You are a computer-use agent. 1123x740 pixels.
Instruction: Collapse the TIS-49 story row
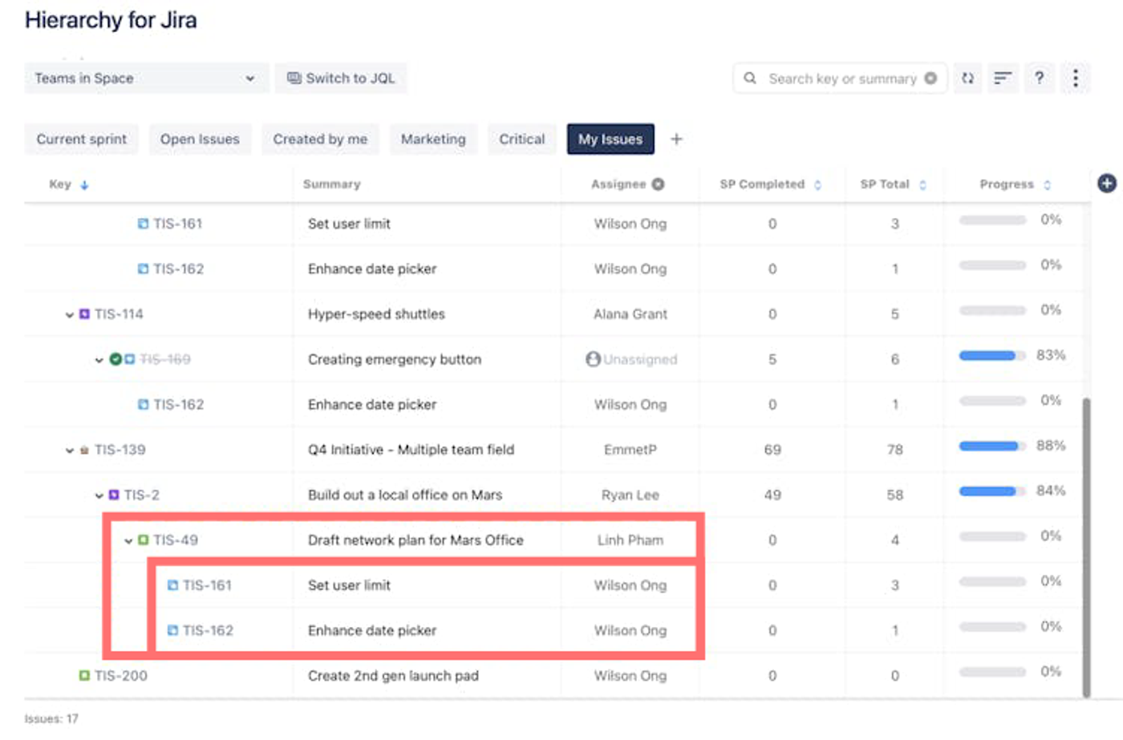pyautogui.click(x=128, y=541)
